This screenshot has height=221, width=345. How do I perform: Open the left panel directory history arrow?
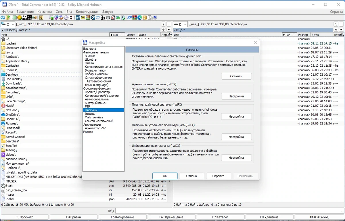pos(169,30)
